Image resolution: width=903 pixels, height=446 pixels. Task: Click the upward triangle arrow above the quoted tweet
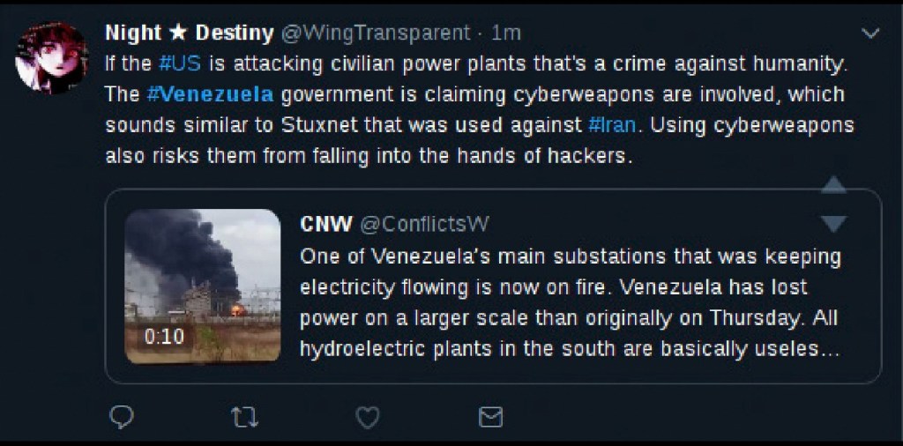pos(833,185)
